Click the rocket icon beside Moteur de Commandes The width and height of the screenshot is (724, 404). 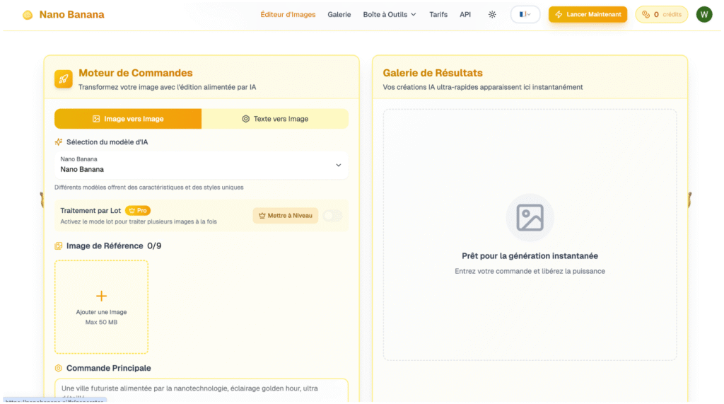tap(64, 79)
